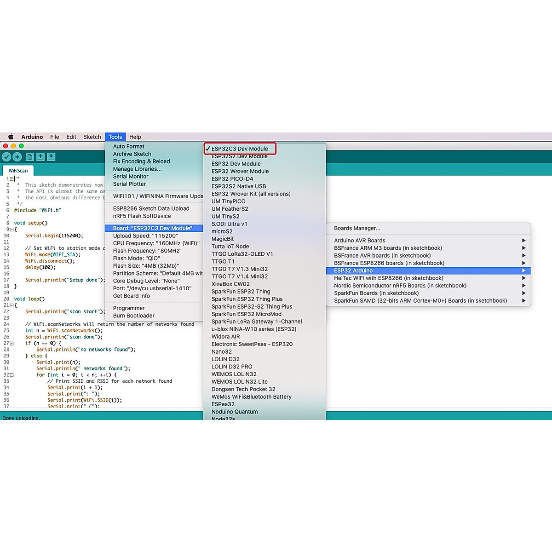Open Serial Monitor from Tools menu
Image resolution: width=552 pixels, height=552 pixels.
point(131,177)
